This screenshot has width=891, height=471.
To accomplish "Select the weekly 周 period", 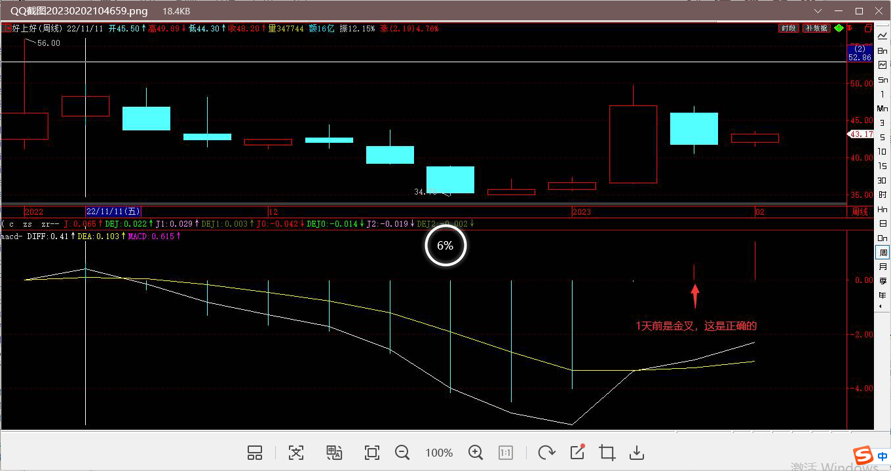I will pyautogui.click(x=882, y=252).
